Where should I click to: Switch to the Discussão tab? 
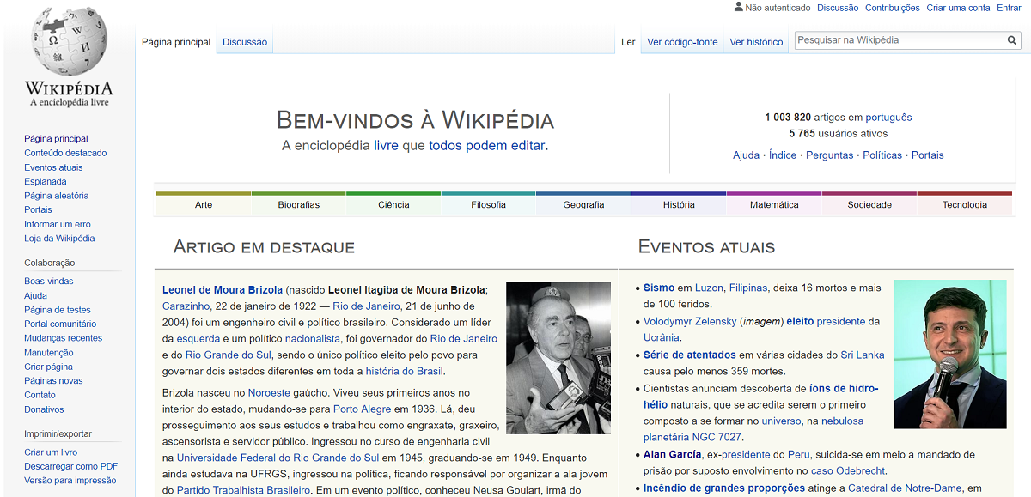(x=245, y=42)
